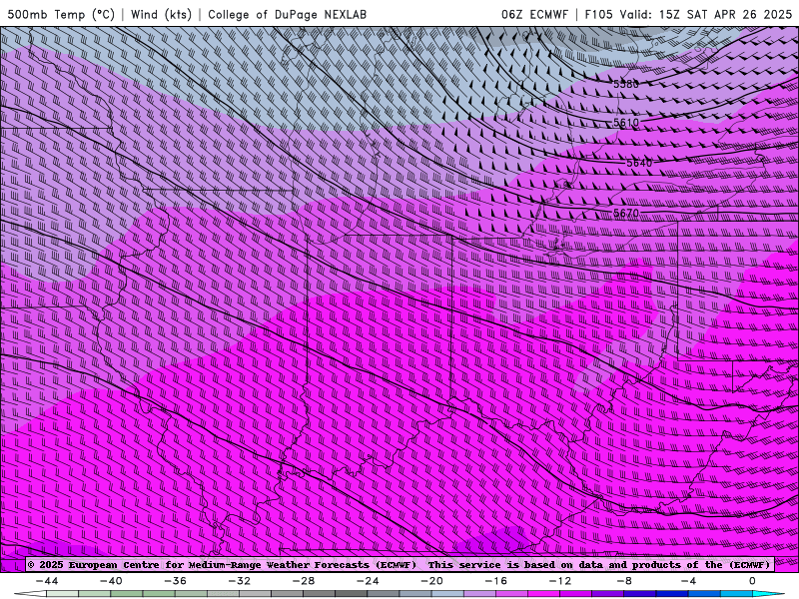
Task: Click the -20 colorbar scale label
Action: [432, 581]
